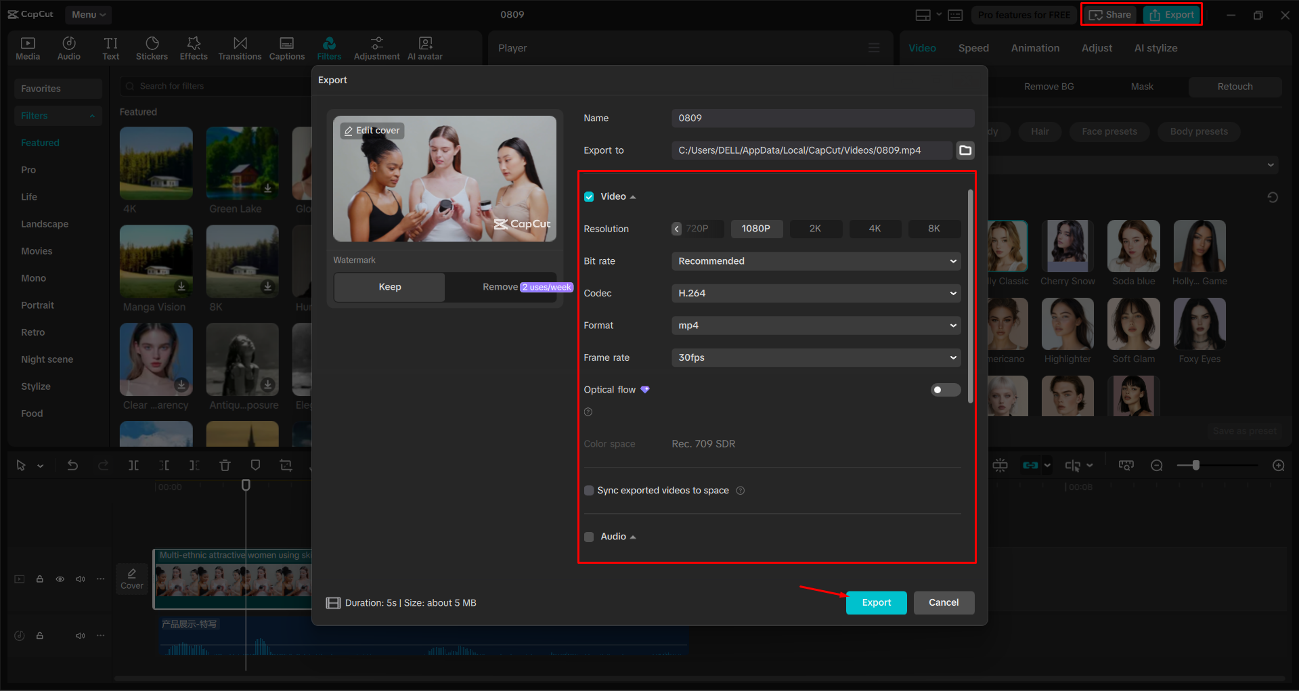Click Export to render the video
Screen dimensions: 1299x691
click(875, 602)
